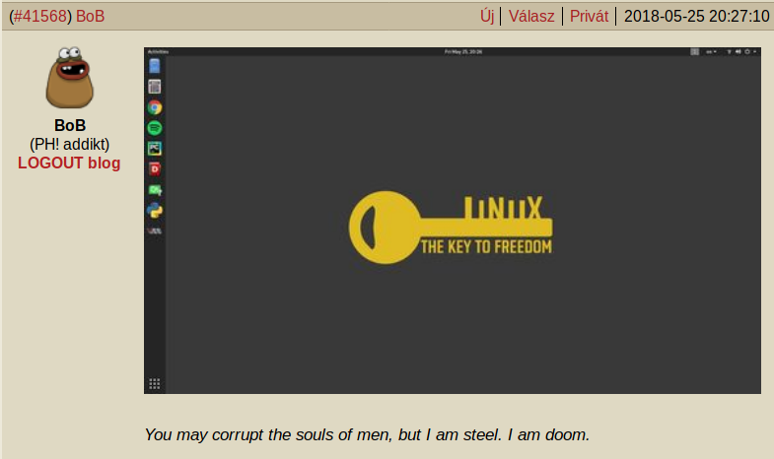The height and width of the screenshot is (459, 774).
Task: Launch Chrome from the dock
Action: (155, 107)
